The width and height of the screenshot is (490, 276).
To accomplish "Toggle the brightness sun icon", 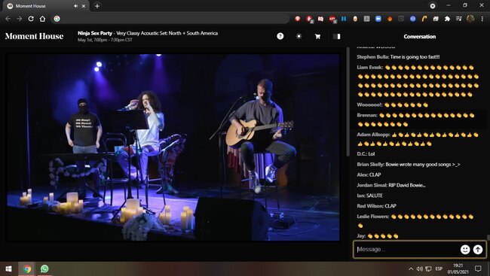I will (x=299, y=36).
